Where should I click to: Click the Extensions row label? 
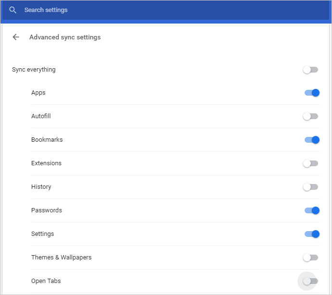[x=46, y=163]
